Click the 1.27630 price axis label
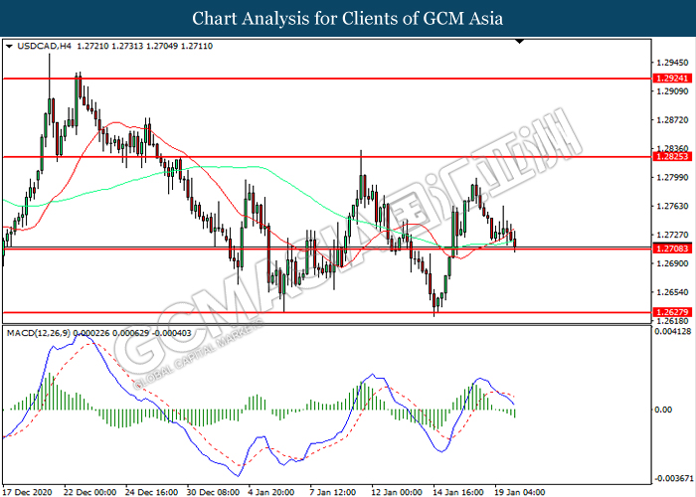This screenshot has height=497, width=696. pos(672,207)
